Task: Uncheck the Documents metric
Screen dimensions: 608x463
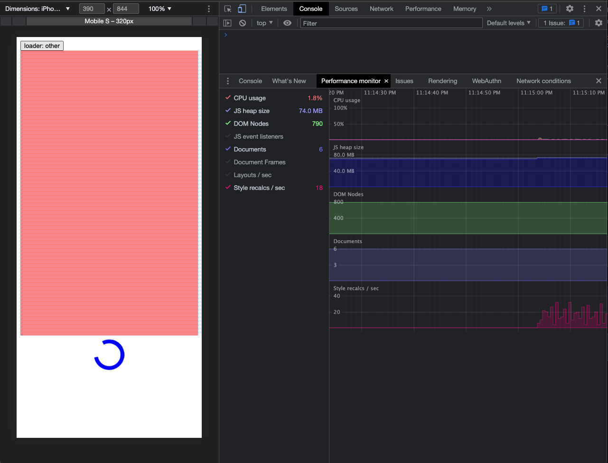Action: coord(228,149)
